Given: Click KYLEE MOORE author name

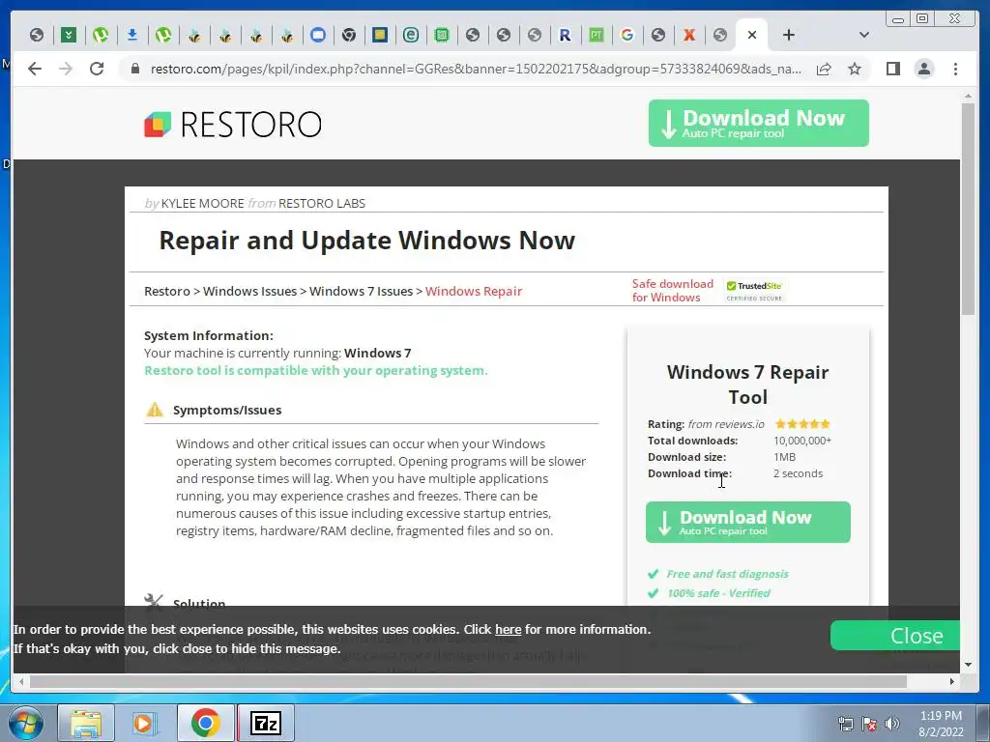Looking at the screenshot, I should point(203,203).
